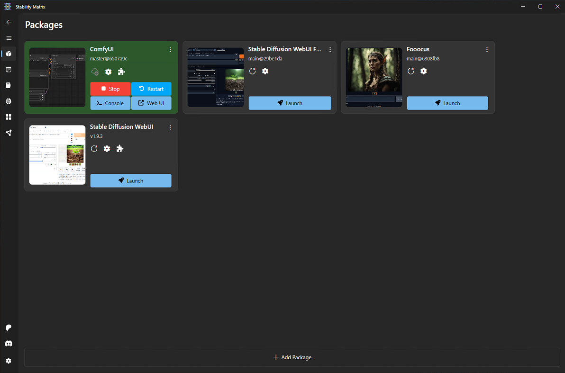Click the Fooocus package title

[418, 49]
